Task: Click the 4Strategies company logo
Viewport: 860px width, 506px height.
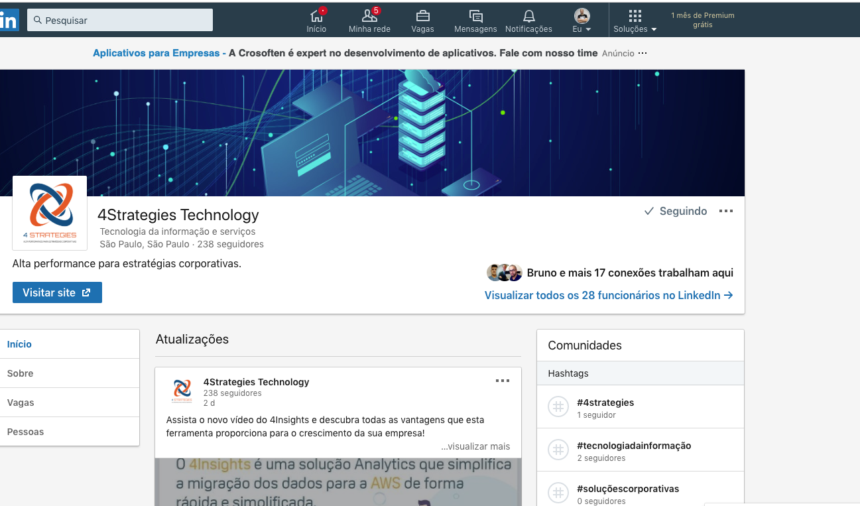Action: (50, 213)
